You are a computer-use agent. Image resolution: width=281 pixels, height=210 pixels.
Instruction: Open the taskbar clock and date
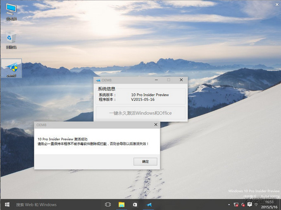(269, 205)
